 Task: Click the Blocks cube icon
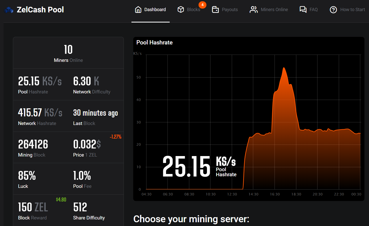181,10
